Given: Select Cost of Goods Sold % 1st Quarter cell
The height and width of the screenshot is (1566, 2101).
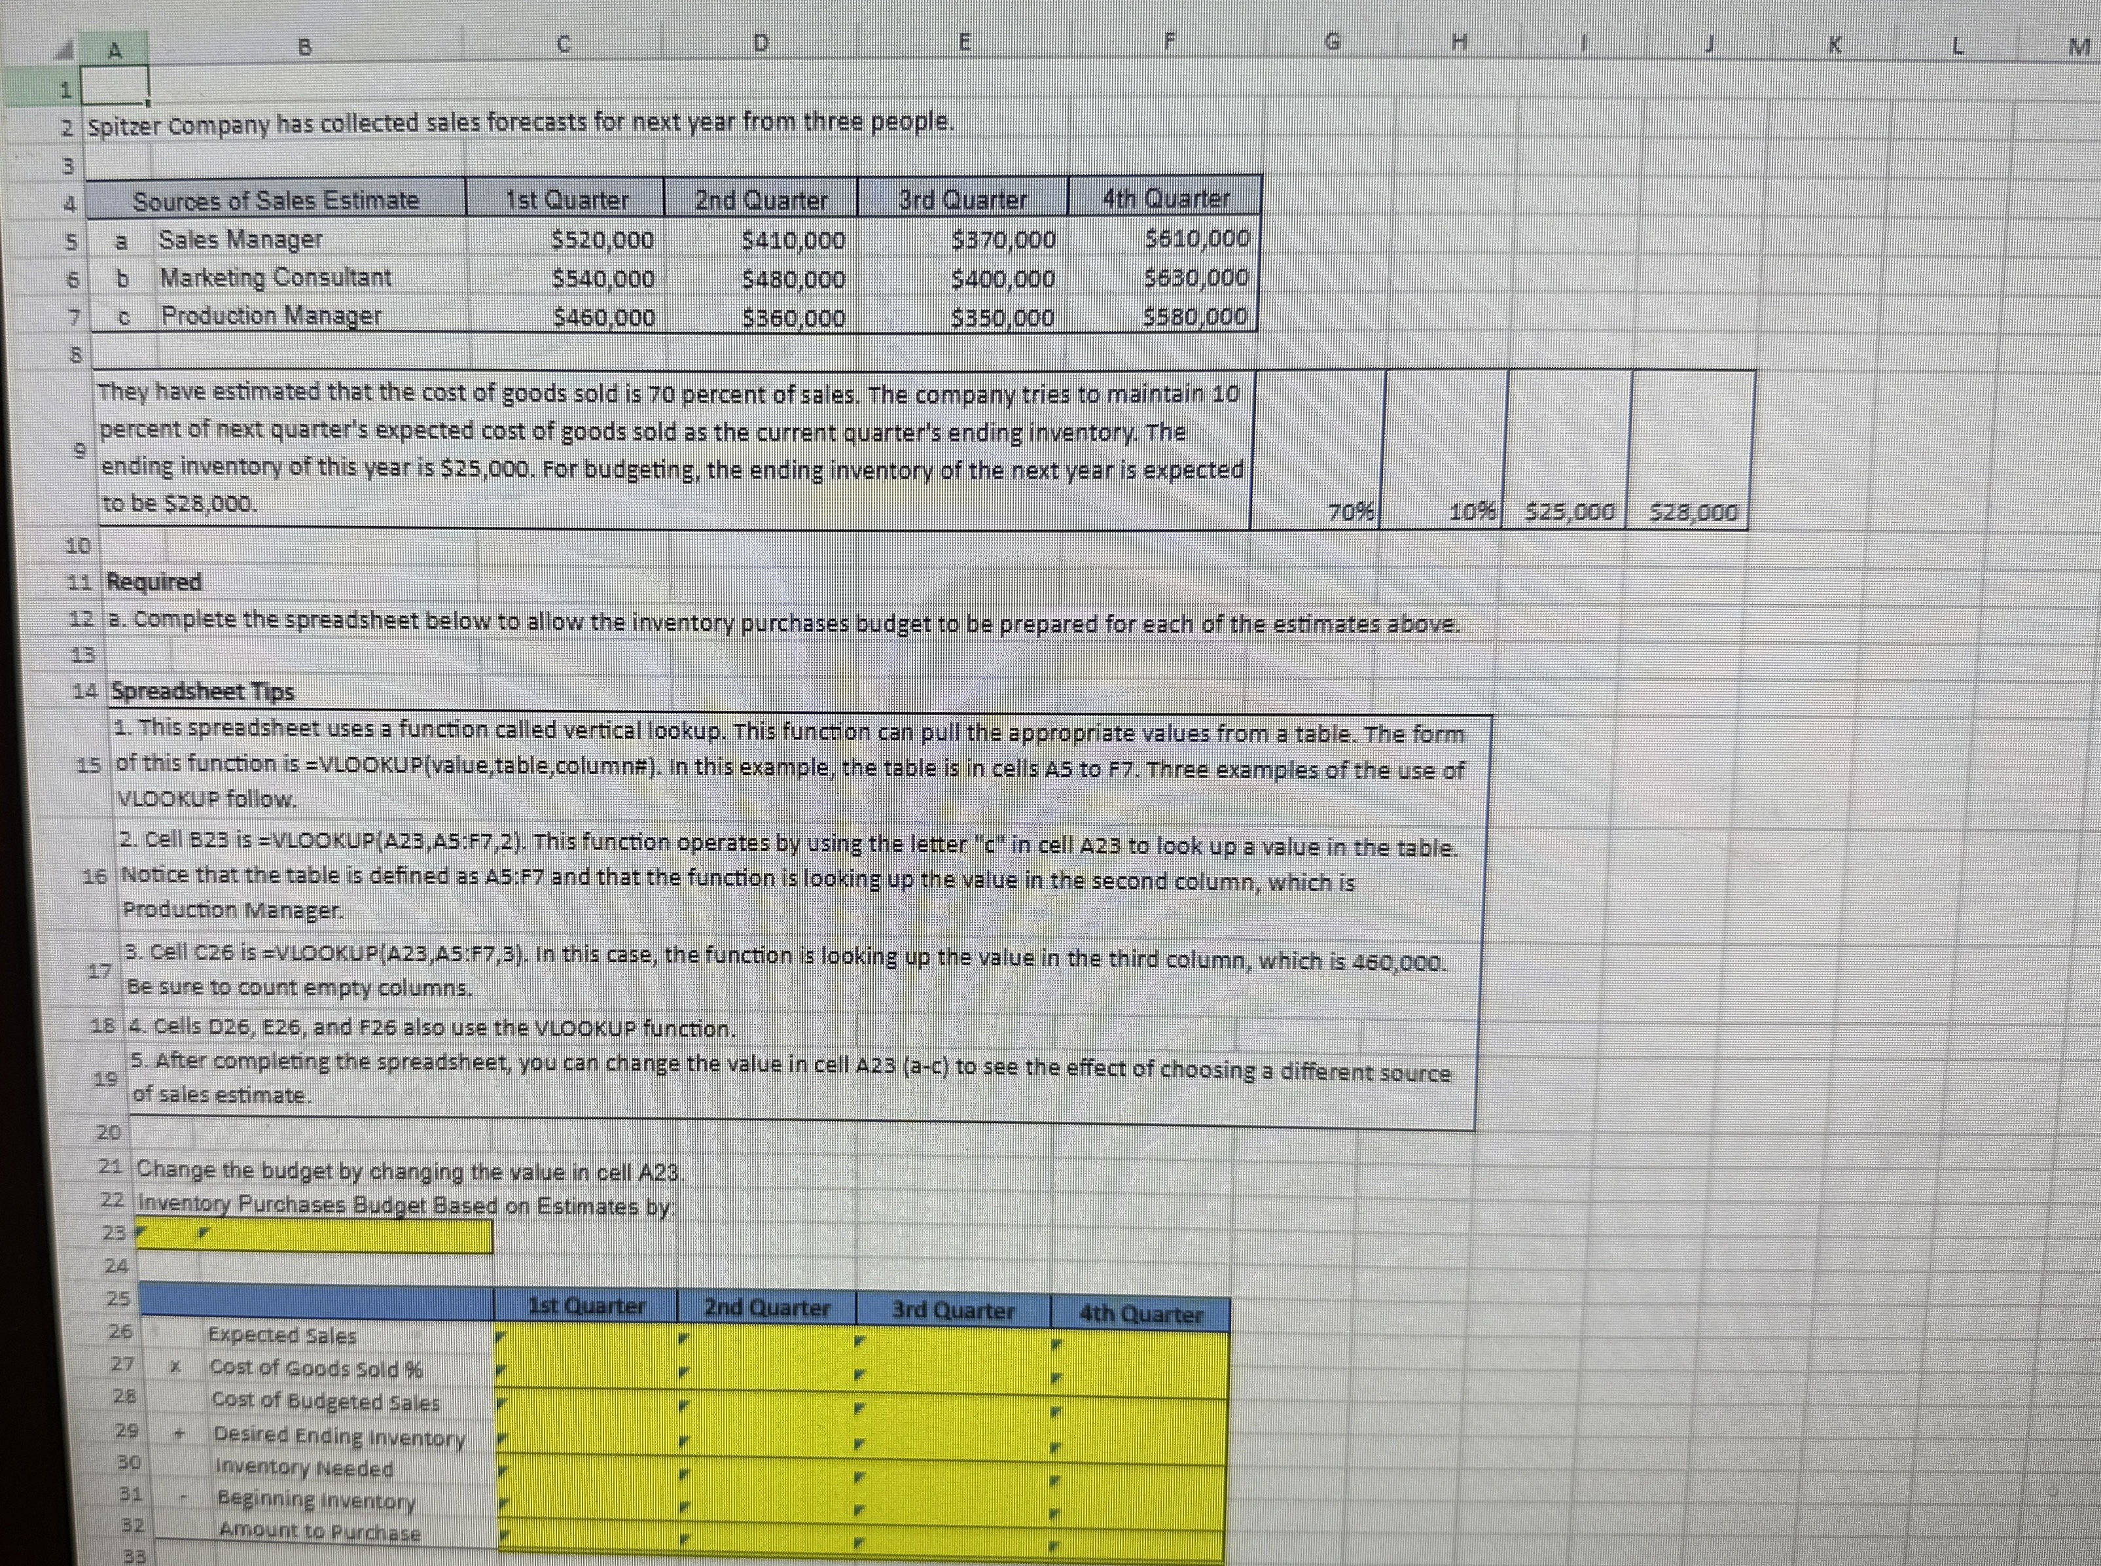Looking at the screenshot, I should pos(587,1372).
